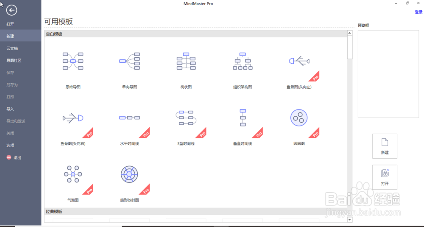This screenshot has width=424, height=227.
Task: Click the 鱼骨图(头向左) label text
Action: (x=299, y=87)
